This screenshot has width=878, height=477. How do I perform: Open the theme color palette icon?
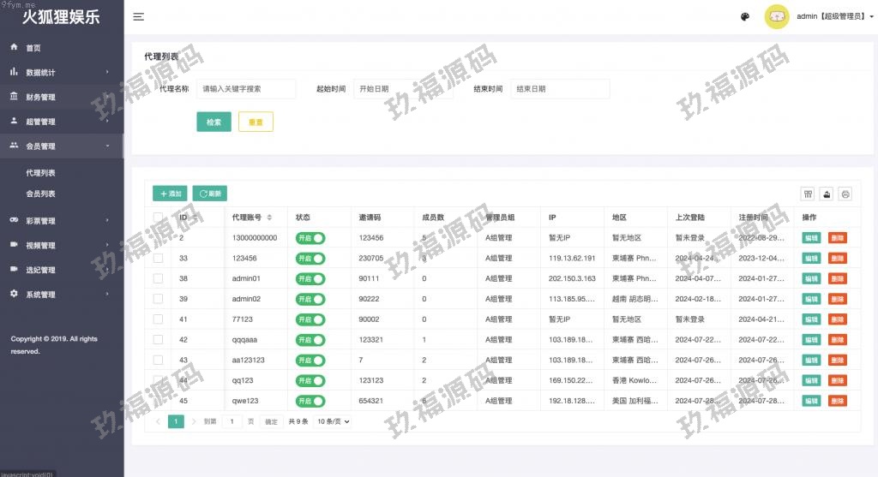tap(744, 16)
